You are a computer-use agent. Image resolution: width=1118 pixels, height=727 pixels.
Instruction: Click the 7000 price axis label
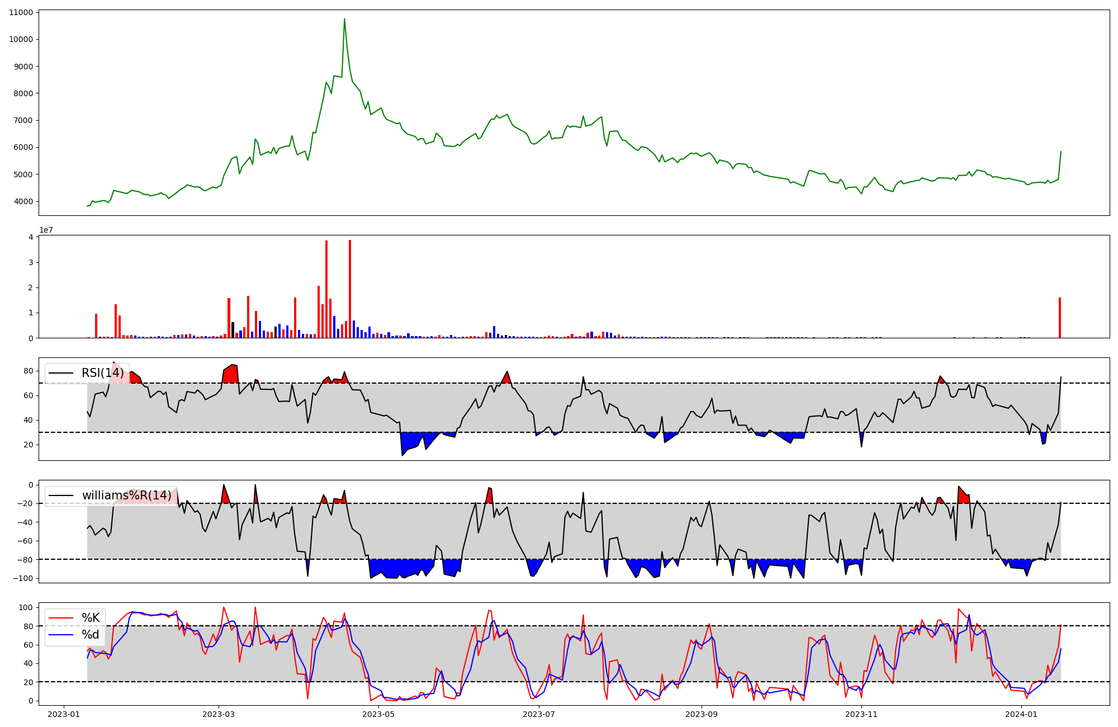click(x=23, y=120)
